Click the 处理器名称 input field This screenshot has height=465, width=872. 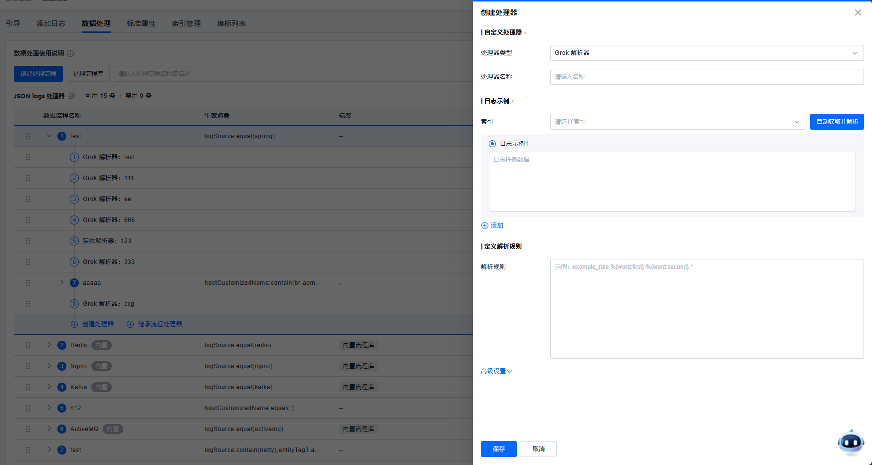(x=706, y=77)
